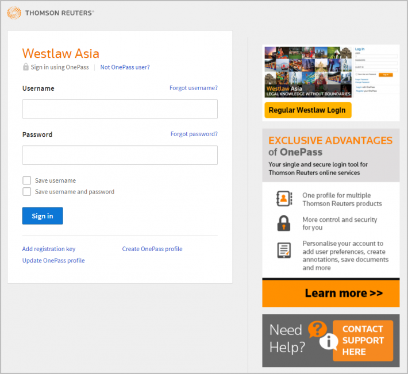Click the small Log In form preview thumbnail
Screen dimensions: 408x374
pyautogui.click(x=376, y=70)
